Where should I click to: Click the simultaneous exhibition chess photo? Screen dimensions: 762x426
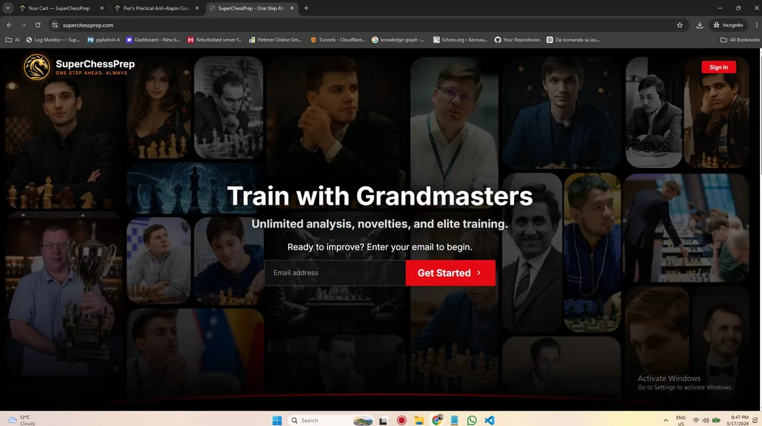686,228
